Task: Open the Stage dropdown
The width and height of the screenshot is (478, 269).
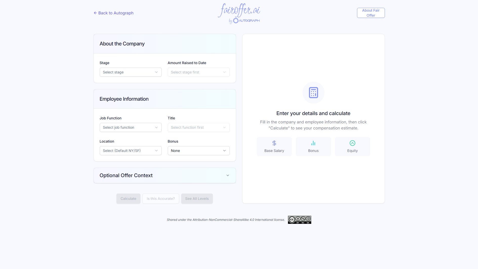Action: [x=130, y=72]
